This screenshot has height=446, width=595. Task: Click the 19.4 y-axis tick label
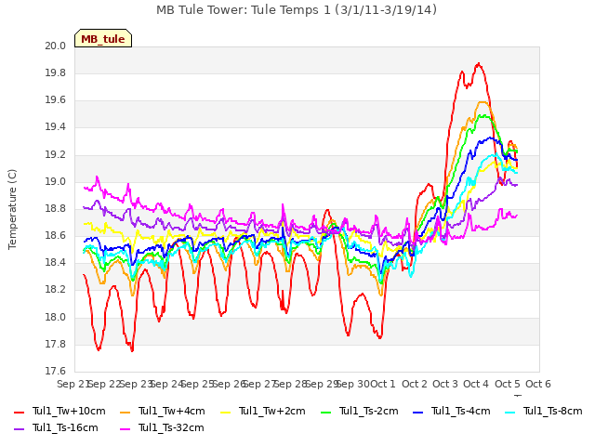click(x=56, y=127)
